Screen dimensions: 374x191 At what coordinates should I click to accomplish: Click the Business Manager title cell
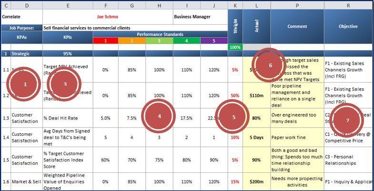click(x=201, y=17)
